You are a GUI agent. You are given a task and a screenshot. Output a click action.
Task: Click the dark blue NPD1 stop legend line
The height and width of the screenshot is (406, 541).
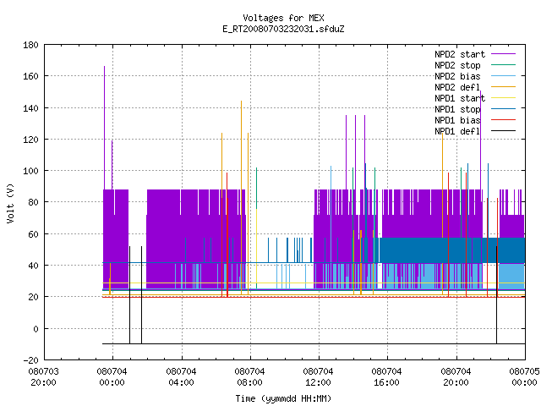click(x=503, y=109)
